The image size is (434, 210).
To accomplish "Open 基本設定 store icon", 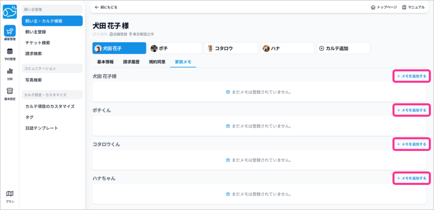I will 9,93.
